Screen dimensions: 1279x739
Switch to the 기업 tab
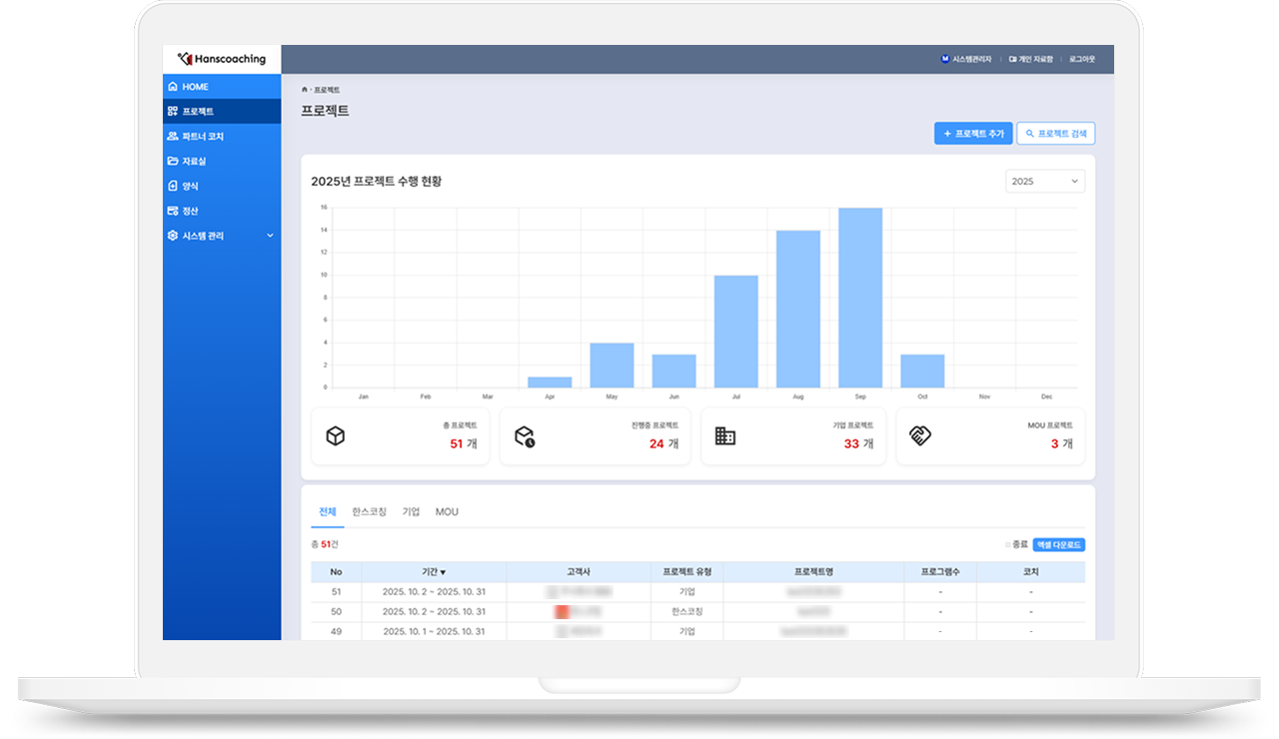pos(411,511)
